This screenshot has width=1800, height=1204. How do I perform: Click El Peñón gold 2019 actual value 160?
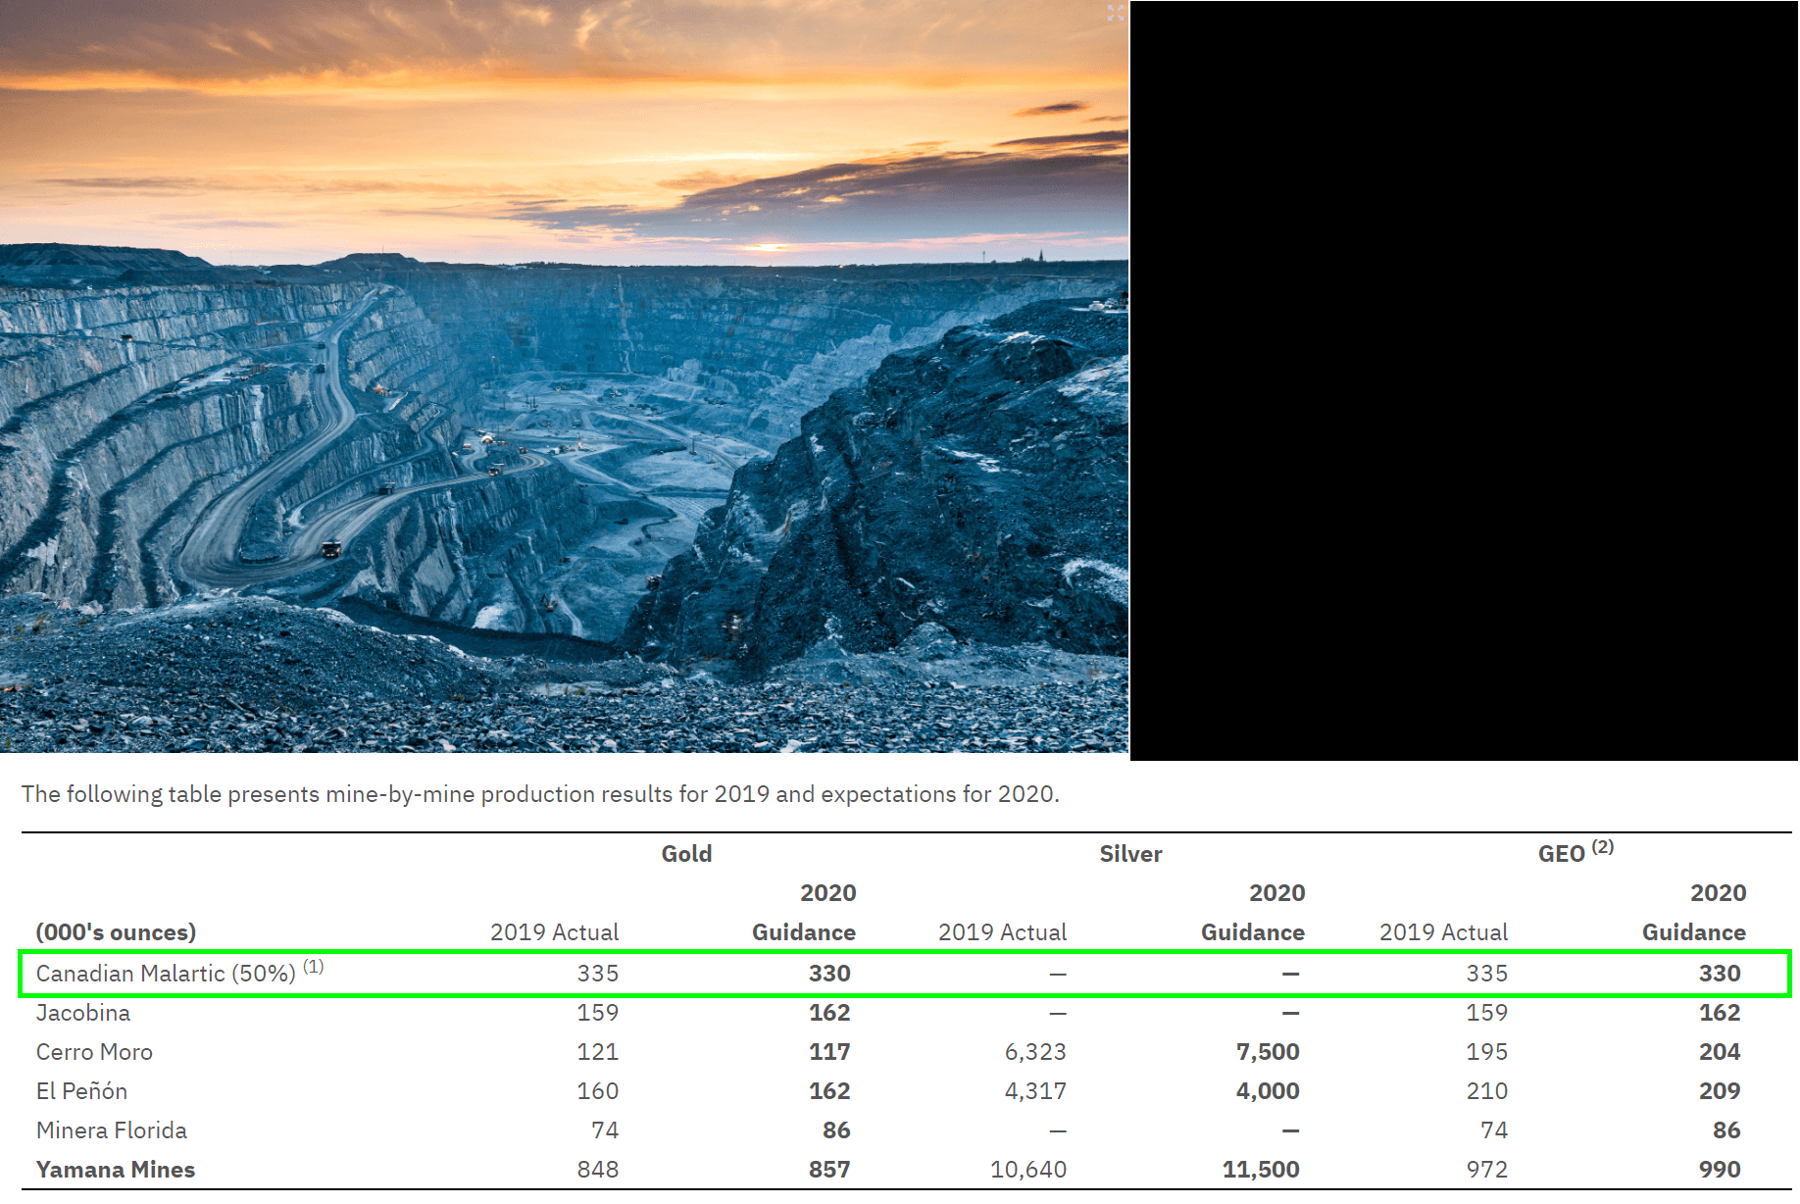597,1091
